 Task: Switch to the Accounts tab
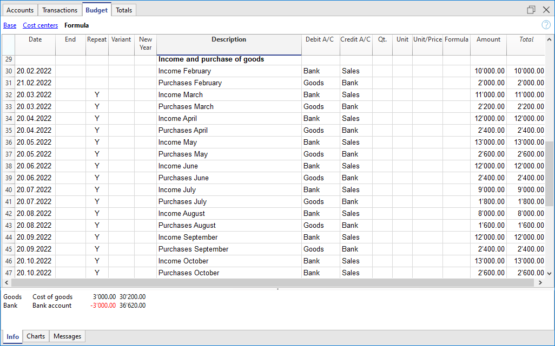[20, 10]
